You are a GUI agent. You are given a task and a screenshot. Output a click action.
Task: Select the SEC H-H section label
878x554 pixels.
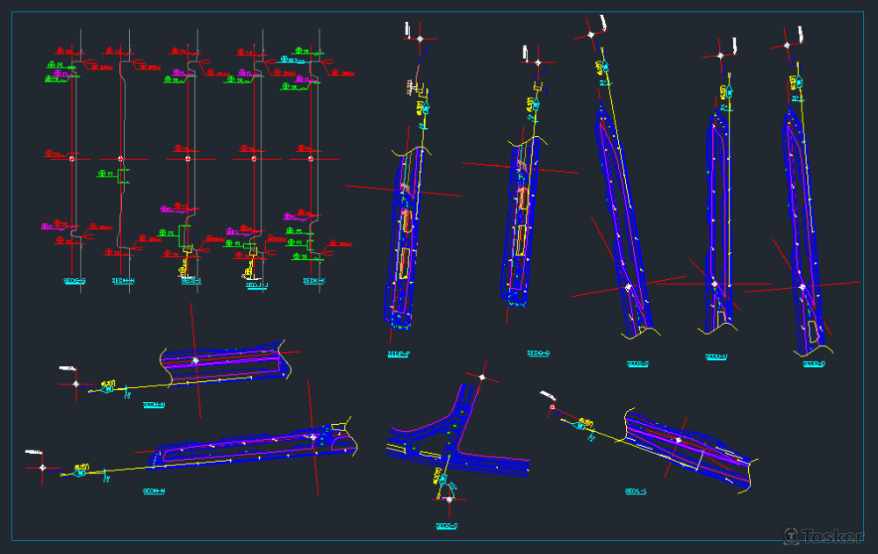click(123, 281)
